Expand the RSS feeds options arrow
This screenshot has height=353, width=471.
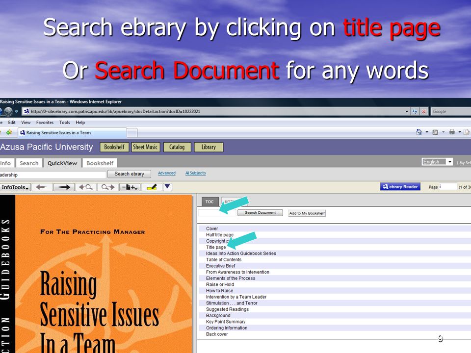[443, 132]
